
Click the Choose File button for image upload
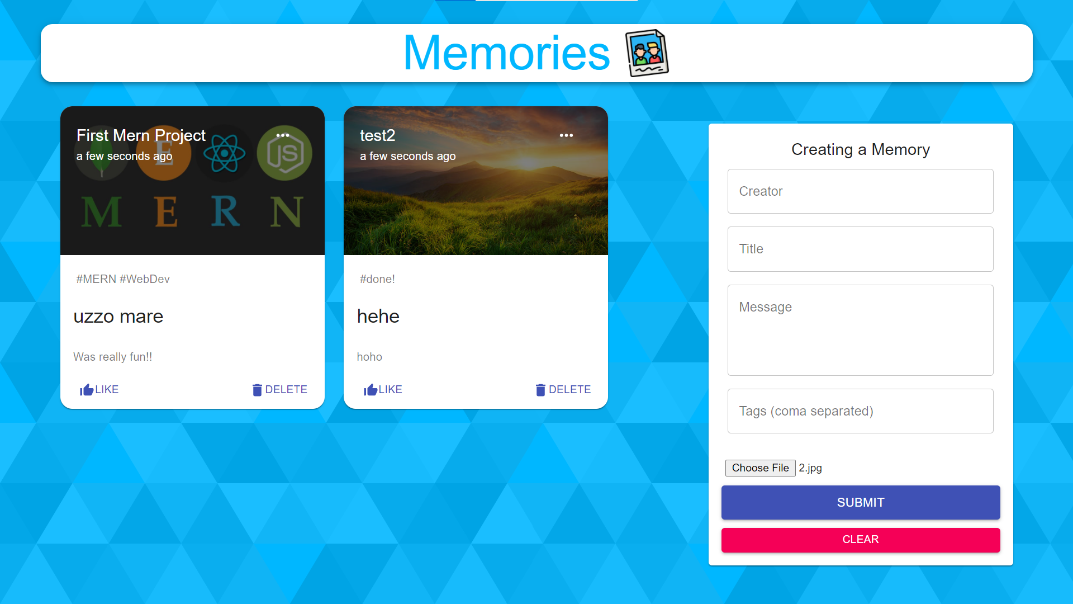click(x=759, y=468)
